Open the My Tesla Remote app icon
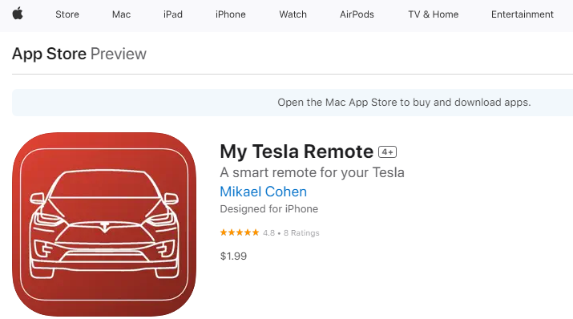This screenshot has height=319, width=573. tap(104, 224)
